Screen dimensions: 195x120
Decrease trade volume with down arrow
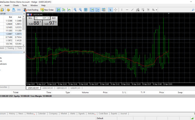pyautogui.click(x=36, y=18)
